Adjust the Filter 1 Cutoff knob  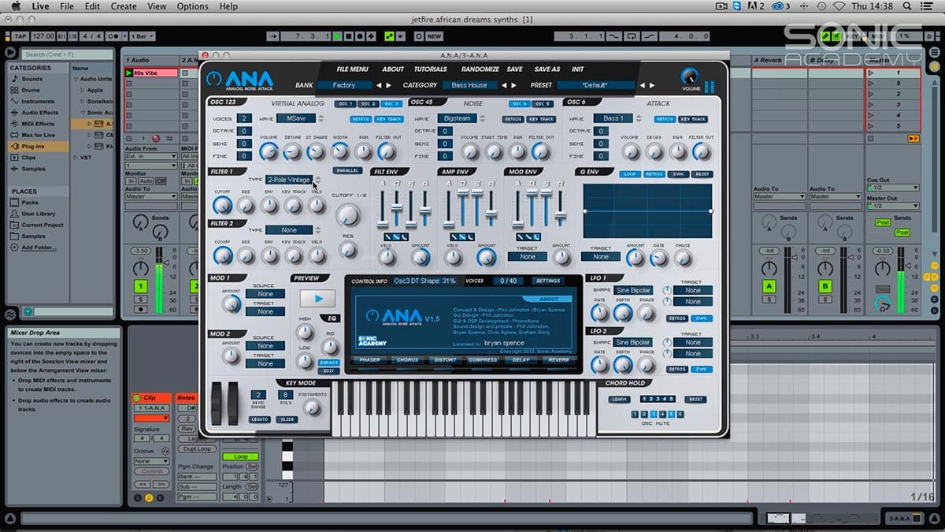coord(222,206)
